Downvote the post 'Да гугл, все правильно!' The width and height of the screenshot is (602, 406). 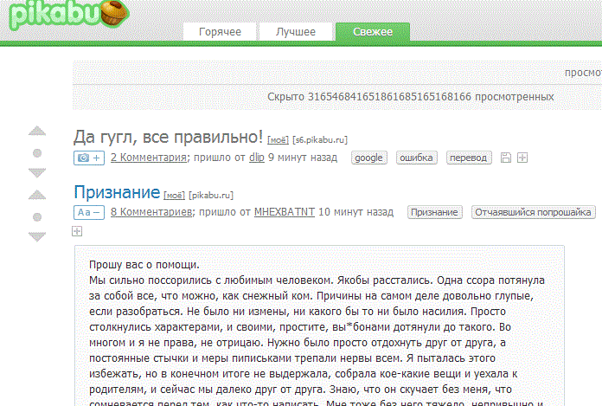click(x=37, y=172)
